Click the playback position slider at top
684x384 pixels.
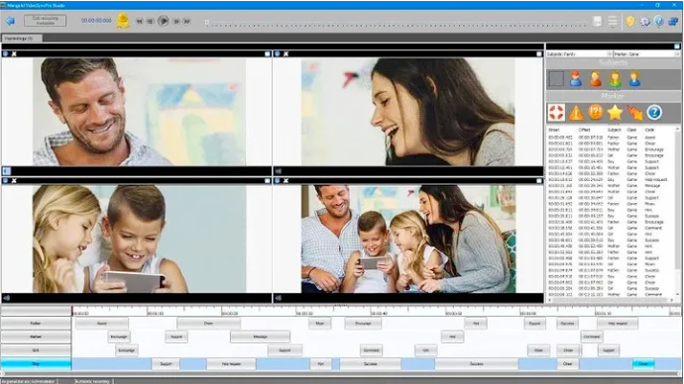(x=396, y=23)
